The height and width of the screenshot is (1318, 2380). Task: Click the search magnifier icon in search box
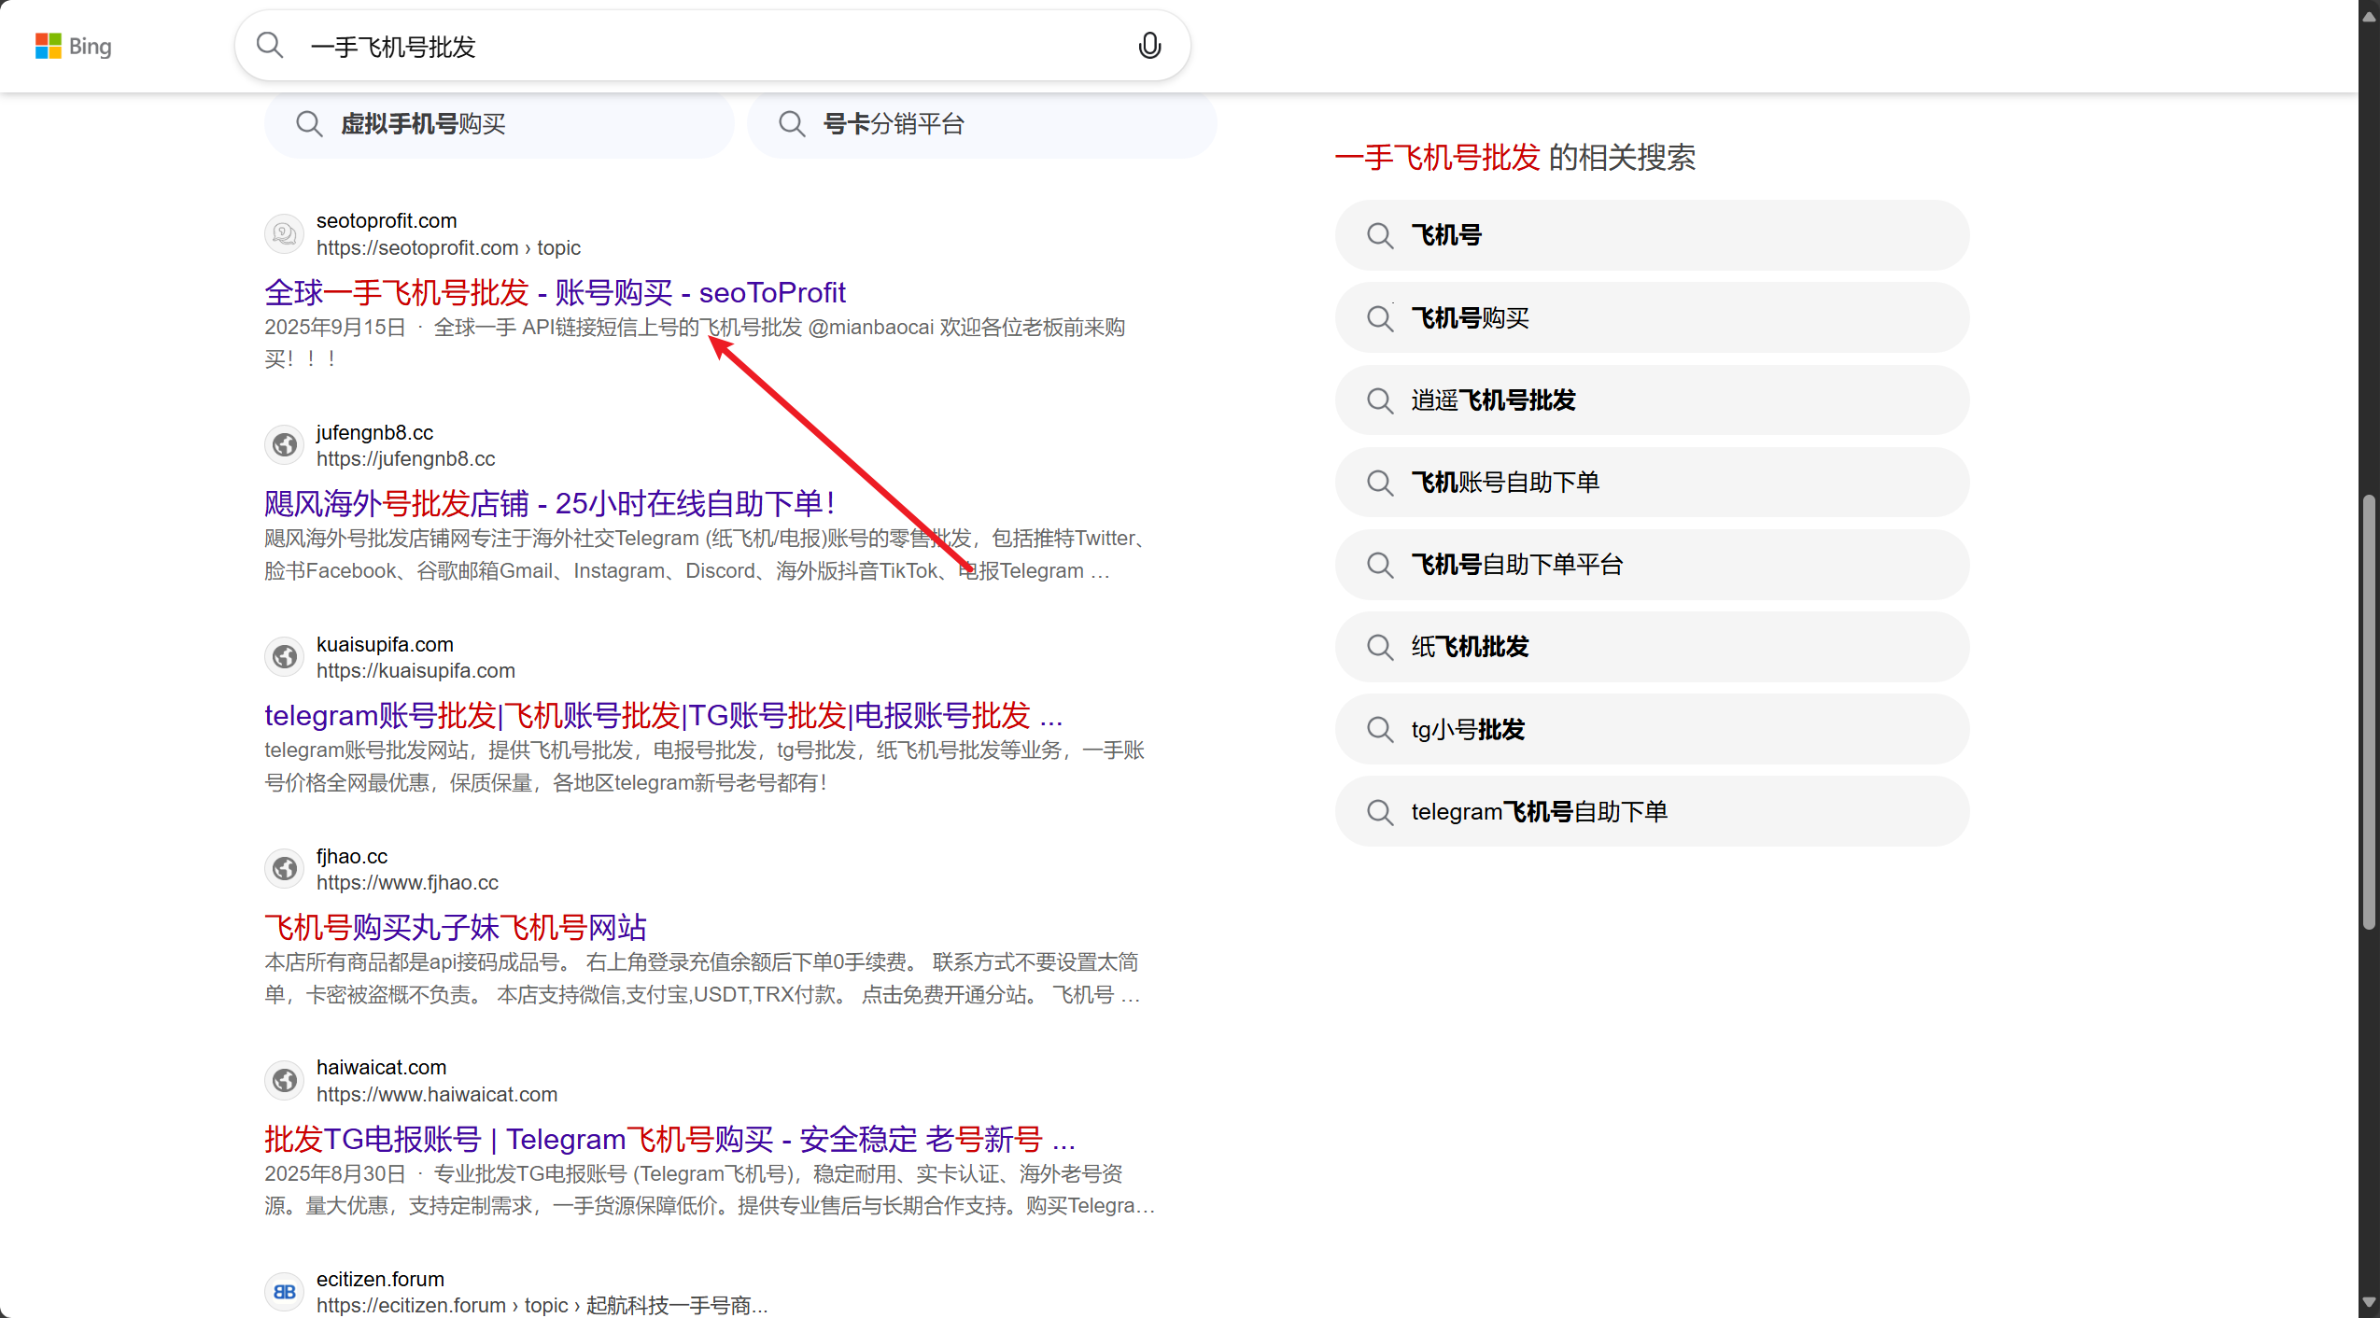point(270,45)
